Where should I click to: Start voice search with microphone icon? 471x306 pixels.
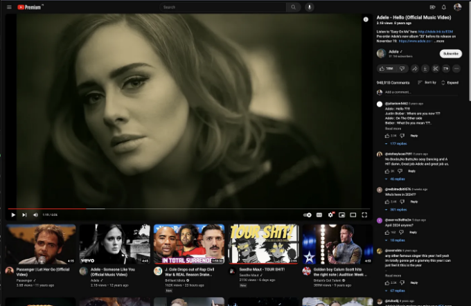tap(310, 7)
